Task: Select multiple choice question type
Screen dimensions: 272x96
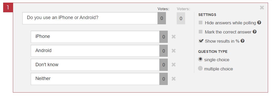Action: [200, 69]
